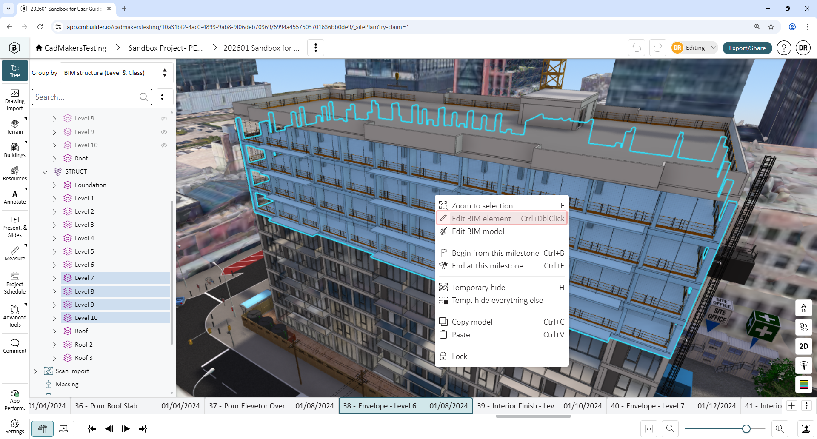Choose Edit BIM element
Image resolution: width=817 pixels, height=439 pixels.
[x=502, y=218]
